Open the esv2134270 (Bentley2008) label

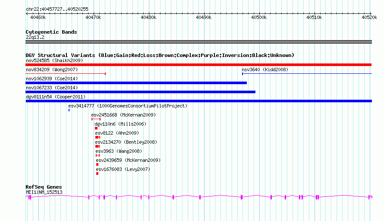click(126, 142)
